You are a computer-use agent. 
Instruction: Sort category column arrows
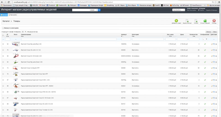coord(133,36)
